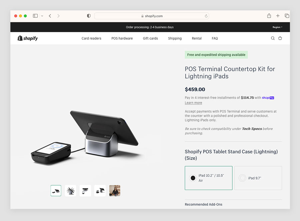
Task: Click the shopify.com address bar
Action: [152, 16]
